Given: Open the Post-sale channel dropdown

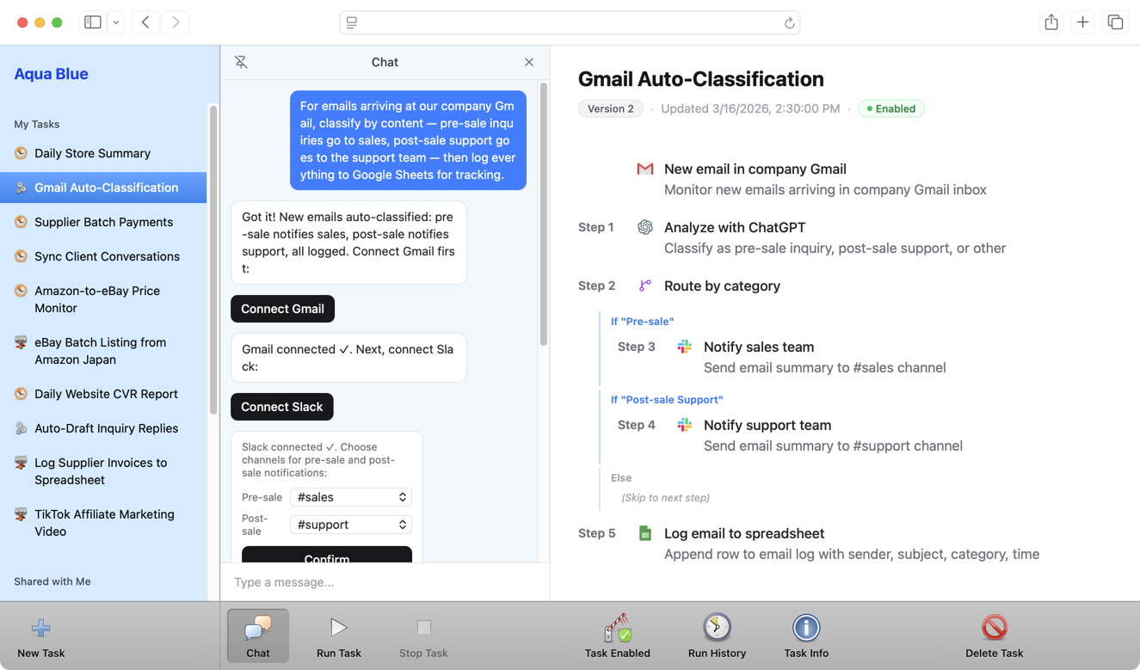Looking at the screenshot, I should click(x=351, y=525).
